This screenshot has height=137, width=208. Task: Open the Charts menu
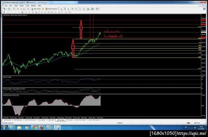21,6
